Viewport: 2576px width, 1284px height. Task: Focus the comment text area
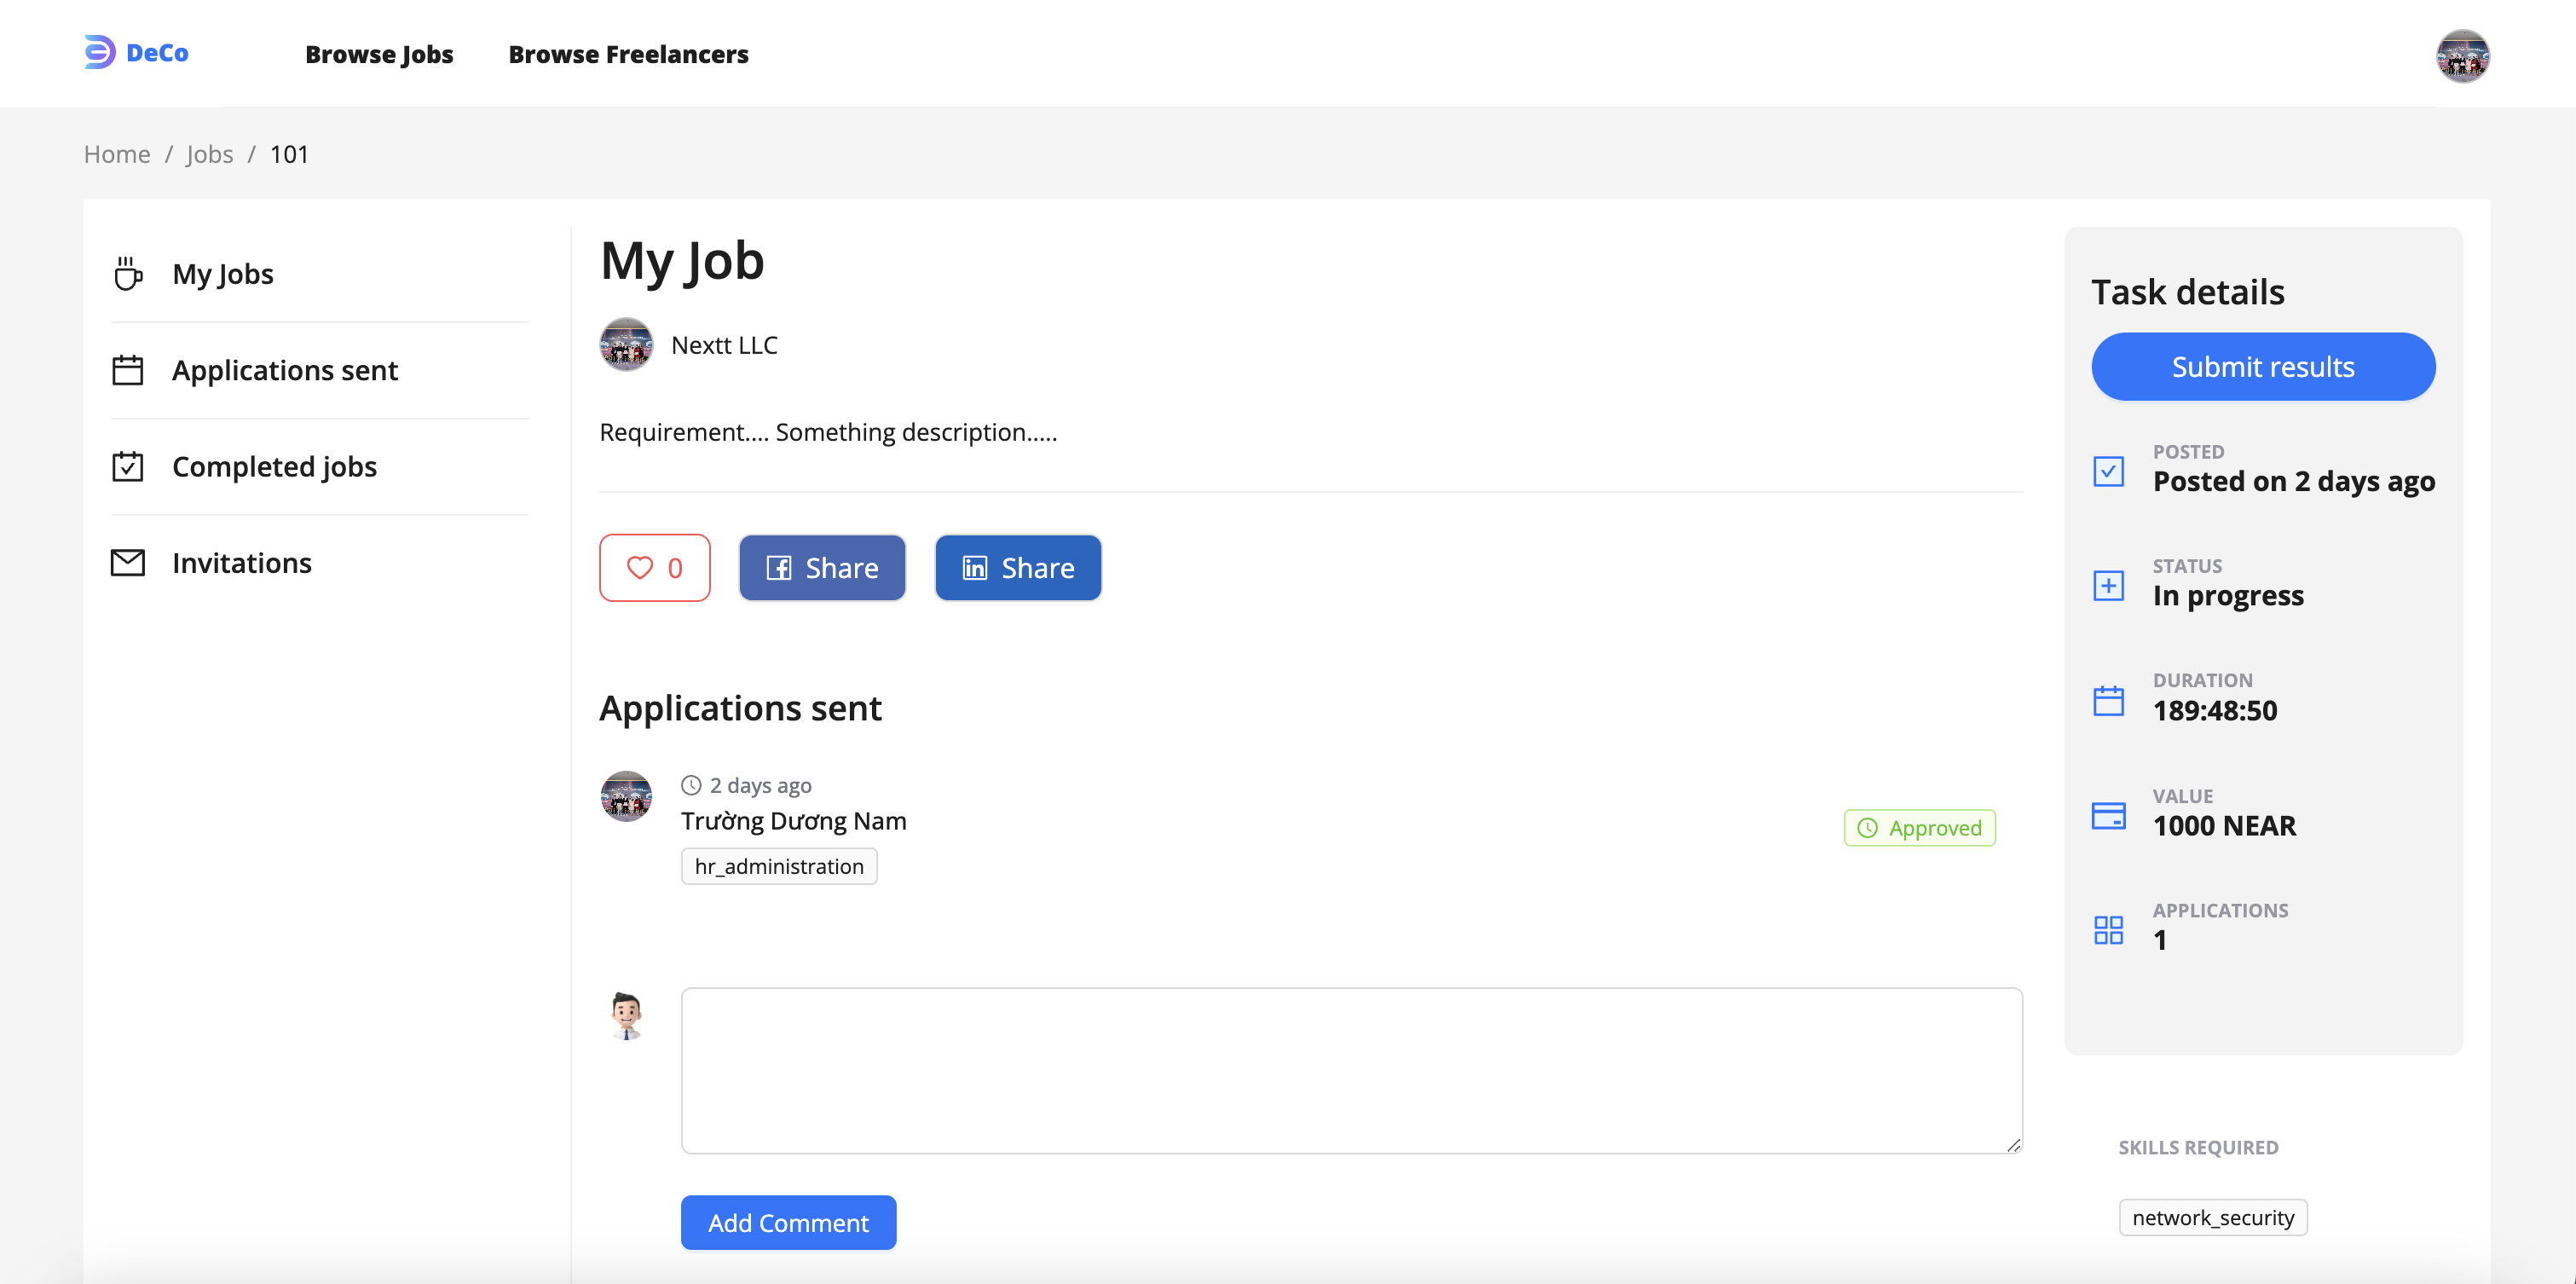tap(1351, 1070)
